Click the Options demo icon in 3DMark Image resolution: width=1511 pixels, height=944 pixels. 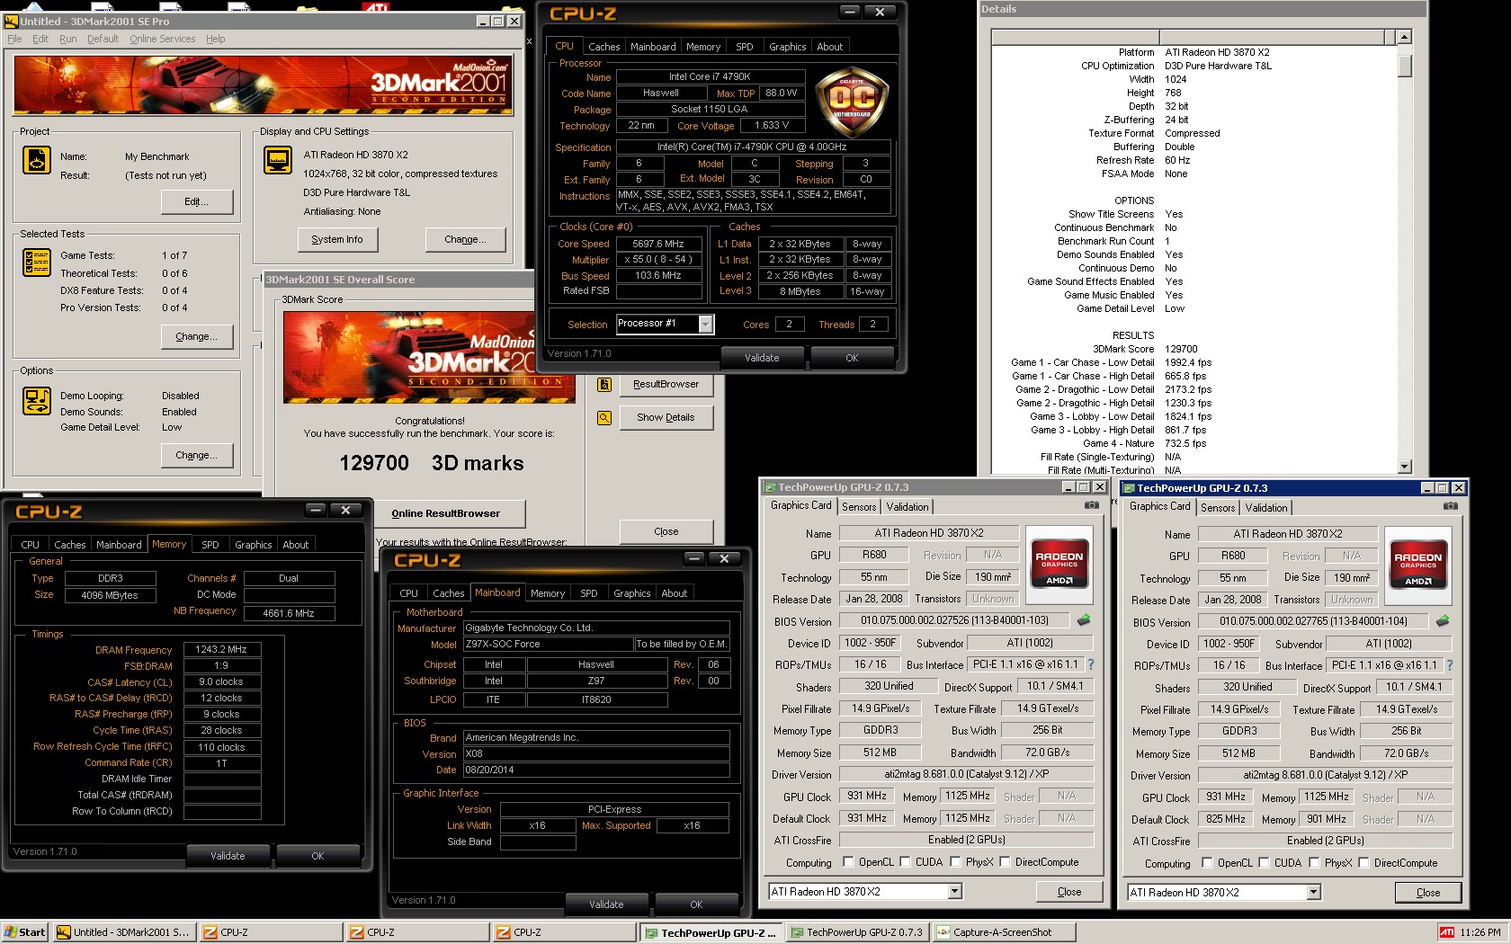[x=37, y=401]
